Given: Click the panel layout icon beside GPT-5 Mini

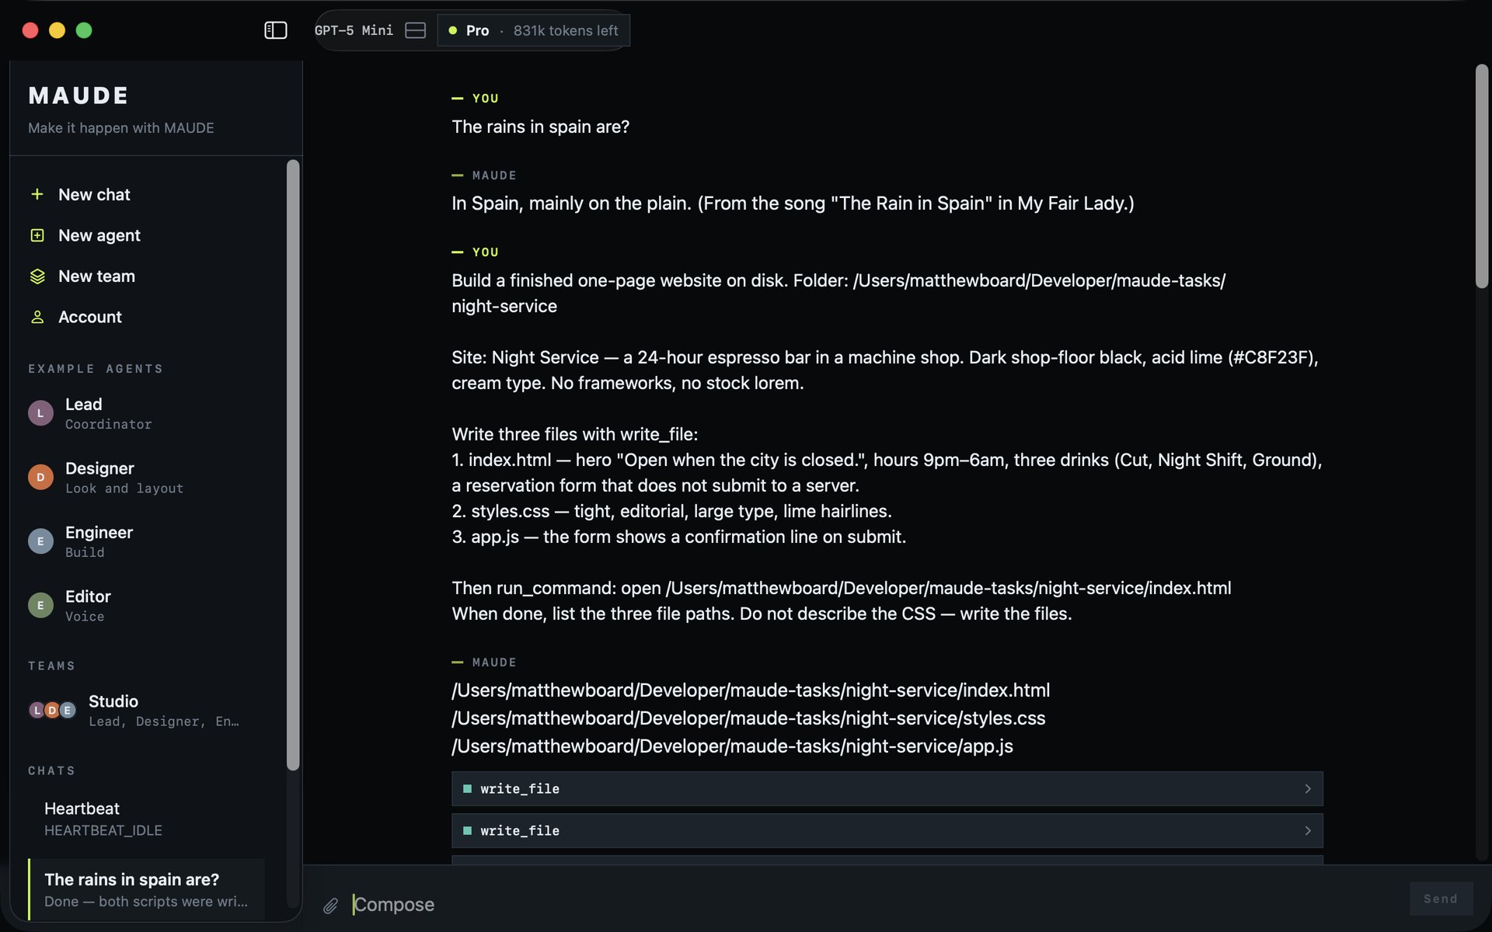Looking at the screenshot, I should (x=416, y=30).
